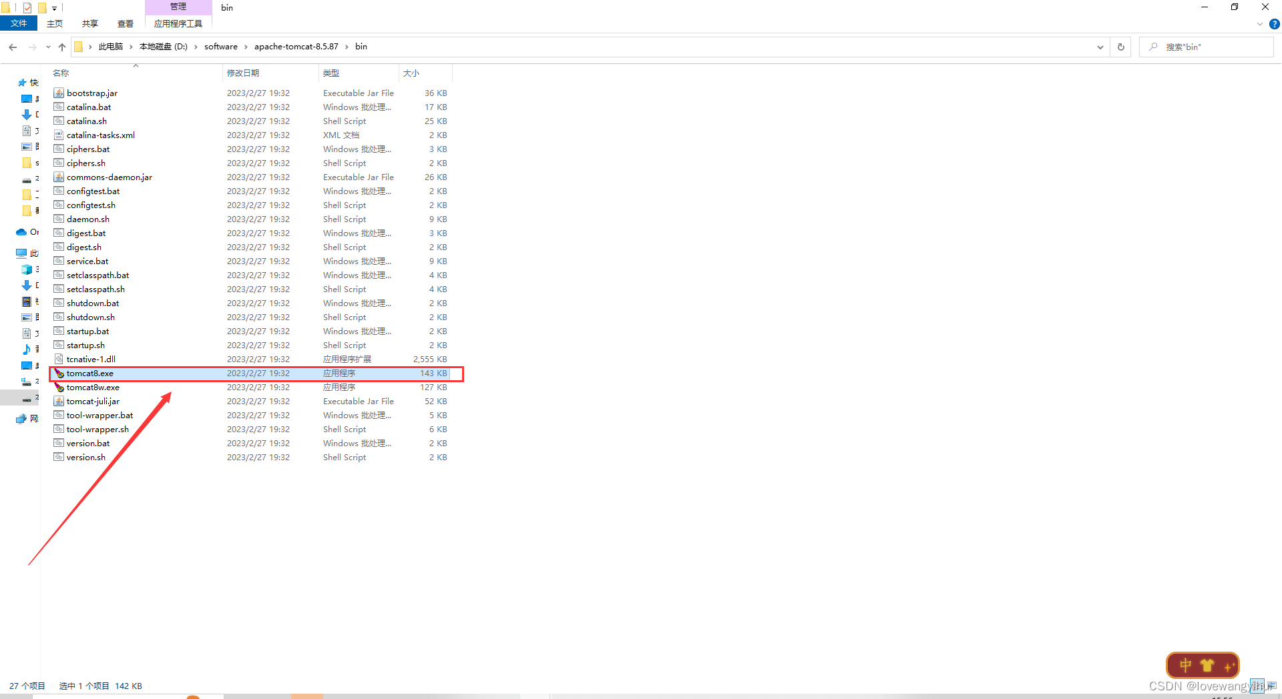
Task: Click the folder icon in title bar
Action: pyautogui.click(x=6, y=7)
